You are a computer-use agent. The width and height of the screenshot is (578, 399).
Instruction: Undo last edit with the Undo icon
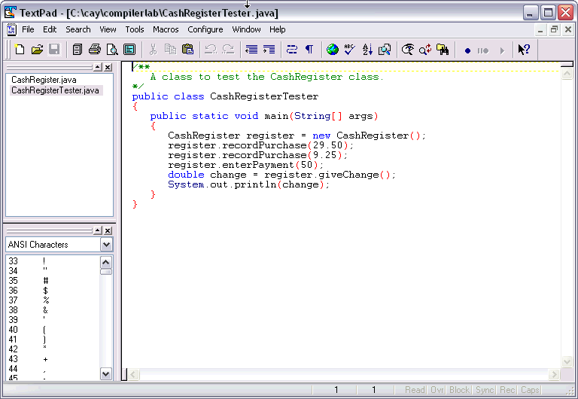coord(211,50)
